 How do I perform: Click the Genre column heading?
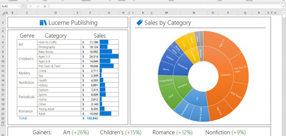(27, 35)
